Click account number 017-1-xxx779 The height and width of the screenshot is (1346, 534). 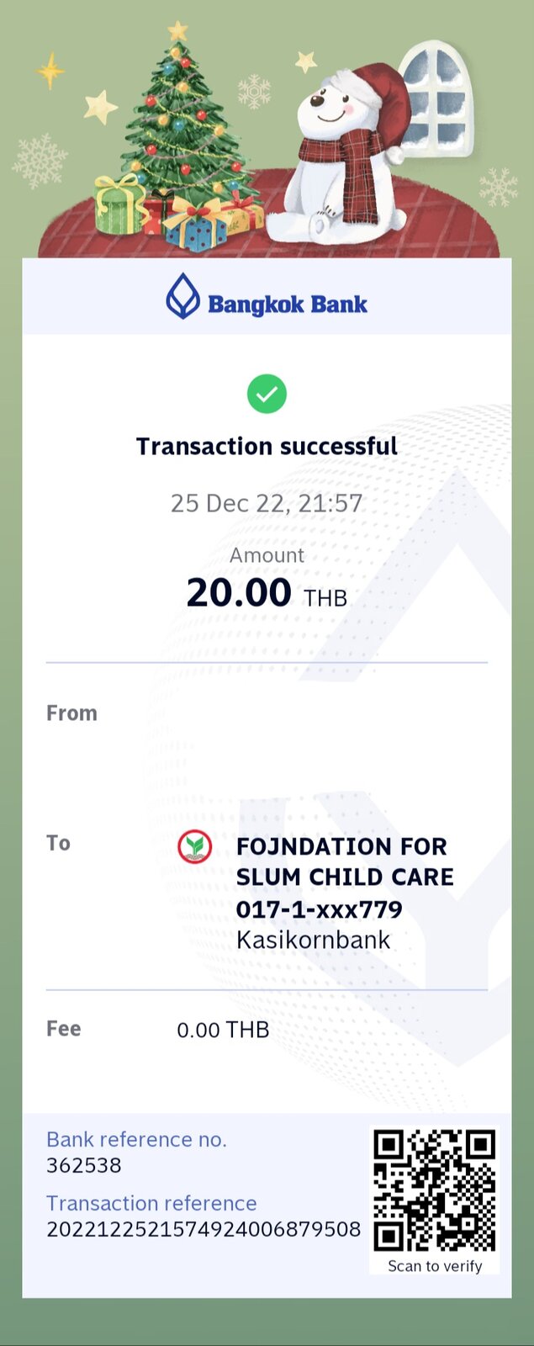tap(319, 909)
